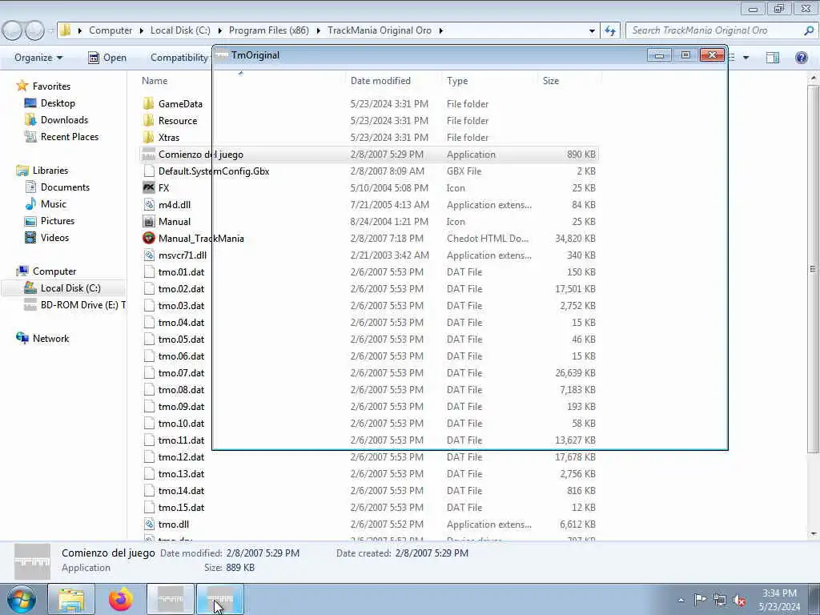Activate the highlighted TmOriginal taskbar button
This screenshot has height=615, width=820.
click(x=220, y=599)
